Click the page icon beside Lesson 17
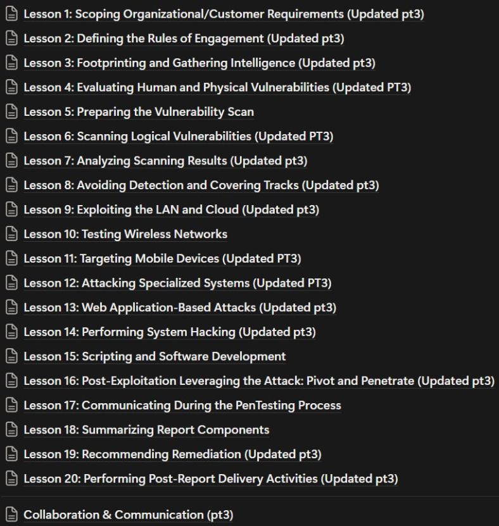The width and height of the screenshot is (499, 526). point(11,405)
